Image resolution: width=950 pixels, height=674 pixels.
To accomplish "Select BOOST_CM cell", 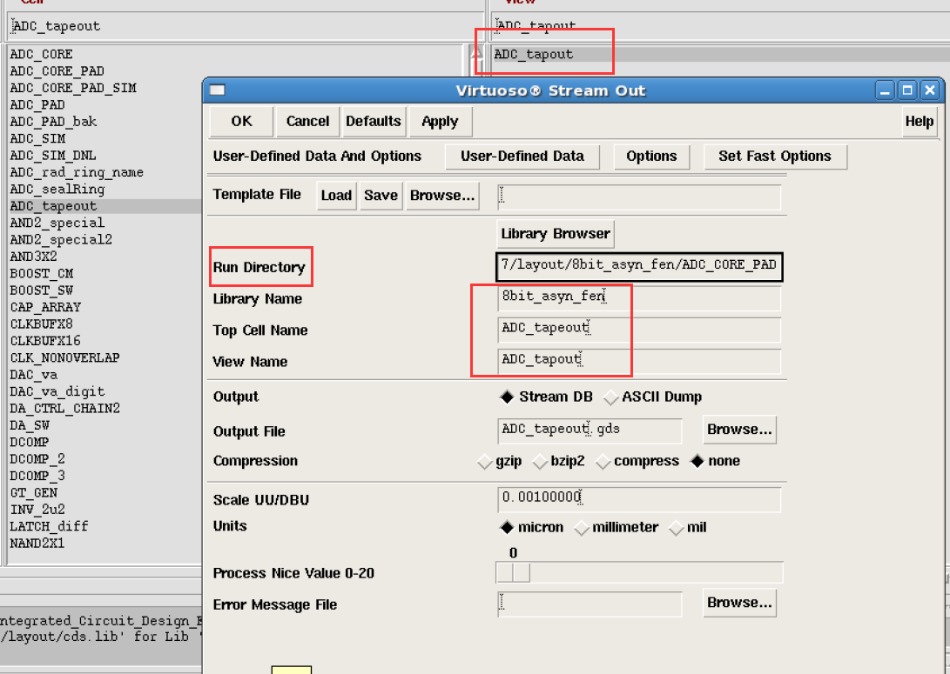I will (41, 274).
